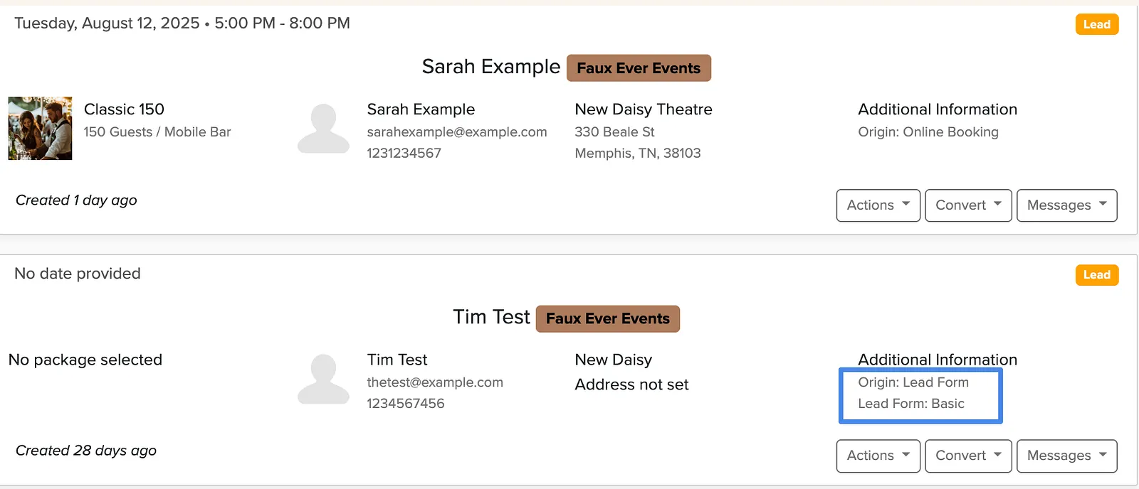Click the Lead badge on Sarah's event
The height and width of the screenshot is (489, 1139).
coord(1097,24)
